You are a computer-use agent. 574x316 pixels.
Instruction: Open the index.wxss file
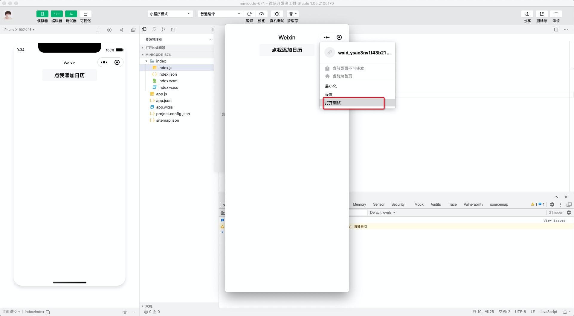tap(177, 87)
